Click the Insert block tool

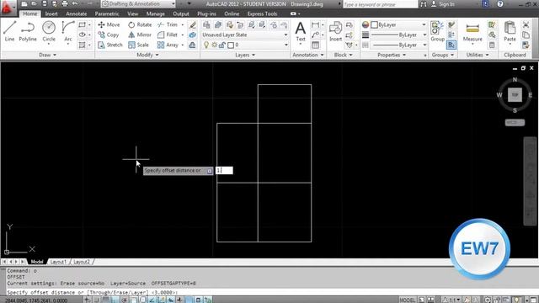(x=335, y=31)
